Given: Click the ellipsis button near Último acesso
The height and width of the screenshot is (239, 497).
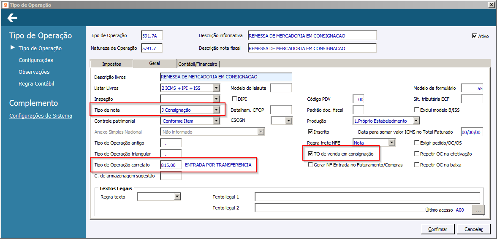Looking at the screenshot, I should pyautogui.click(x=478, y=210).
